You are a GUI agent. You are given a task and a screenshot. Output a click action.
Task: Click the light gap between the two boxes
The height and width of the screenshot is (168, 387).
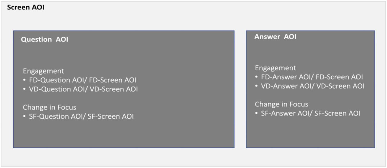[x=240, y=89]
